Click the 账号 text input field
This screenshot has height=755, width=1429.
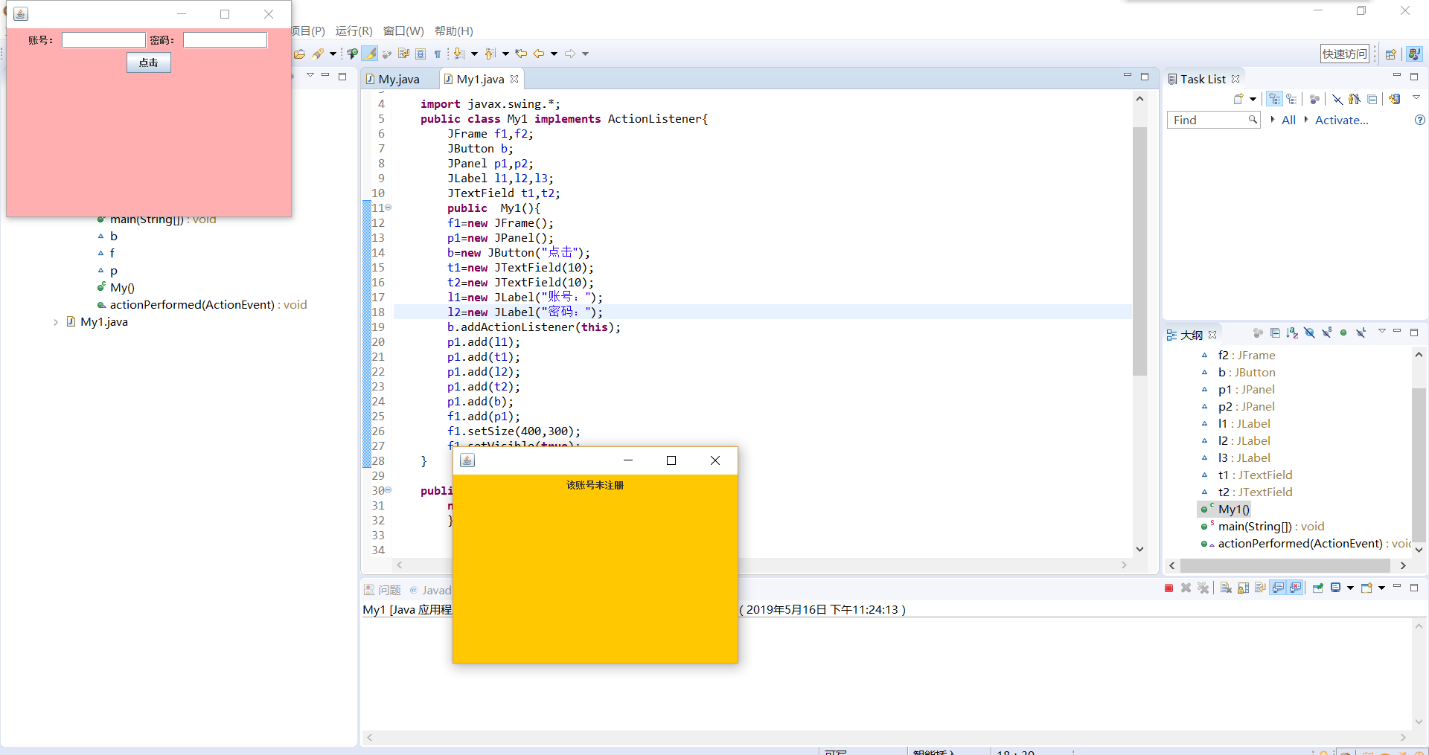coord(103,40)
